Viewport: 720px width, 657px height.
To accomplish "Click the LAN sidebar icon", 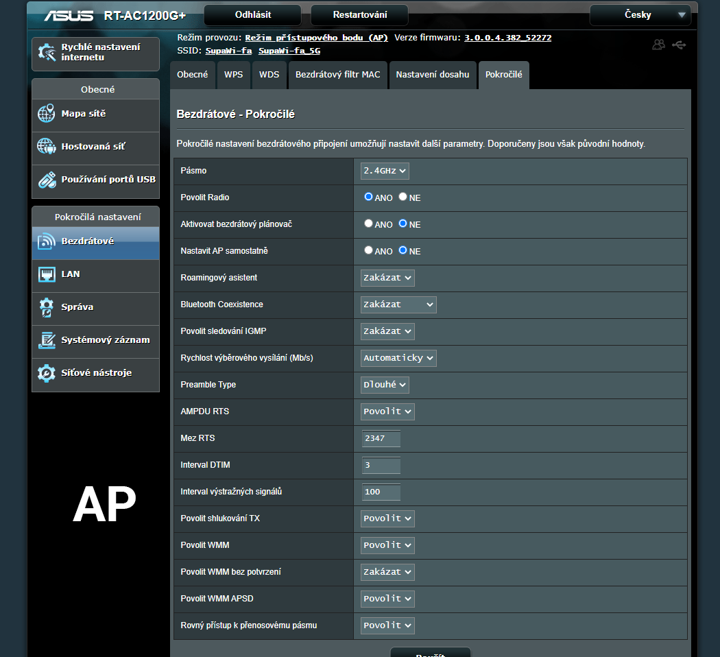I will 47,274.
